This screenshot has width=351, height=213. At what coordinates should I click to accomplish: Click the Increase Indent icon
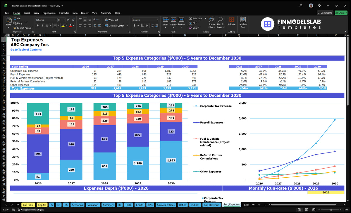coord(99,26)
